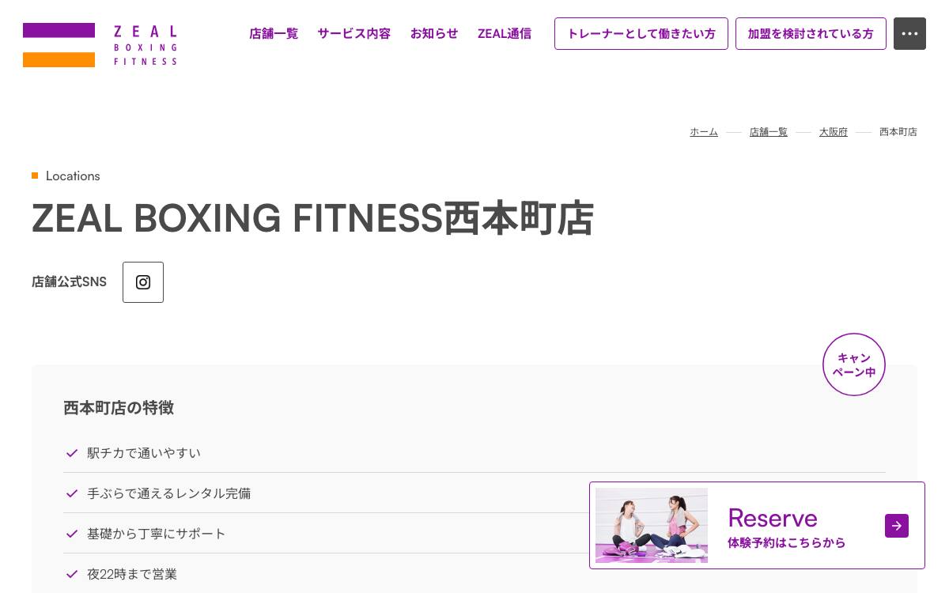Open the ZEAL通信 menu item
949x593 pixels.
tap(505, 33)
